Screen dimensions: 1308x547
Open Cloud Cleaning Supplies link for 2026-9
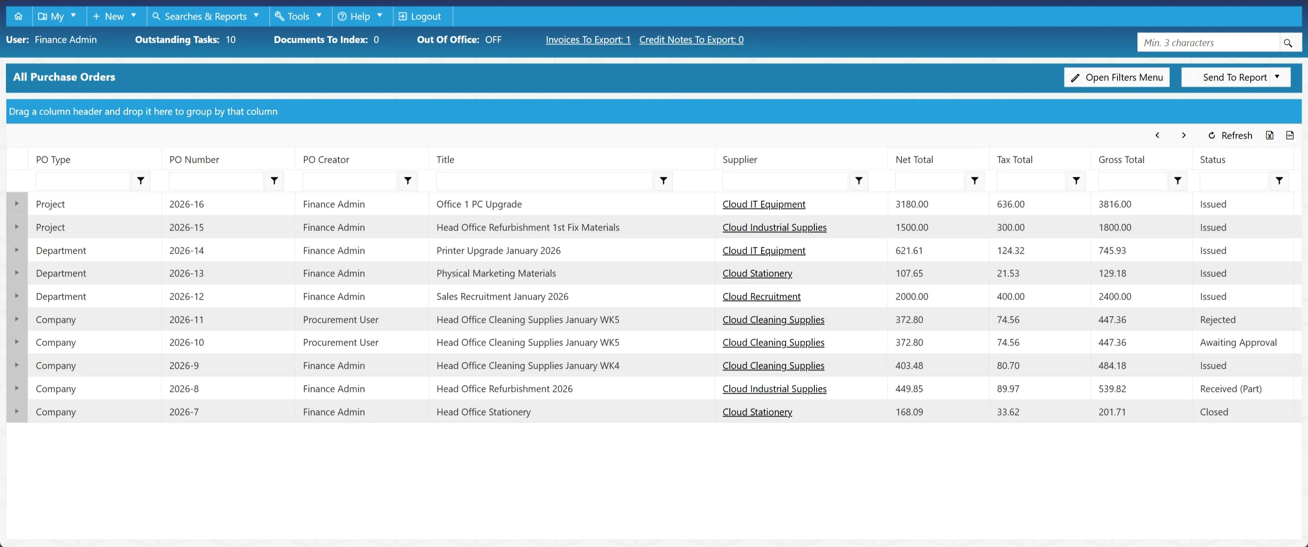pyautogui.click(x=773, y=365)
